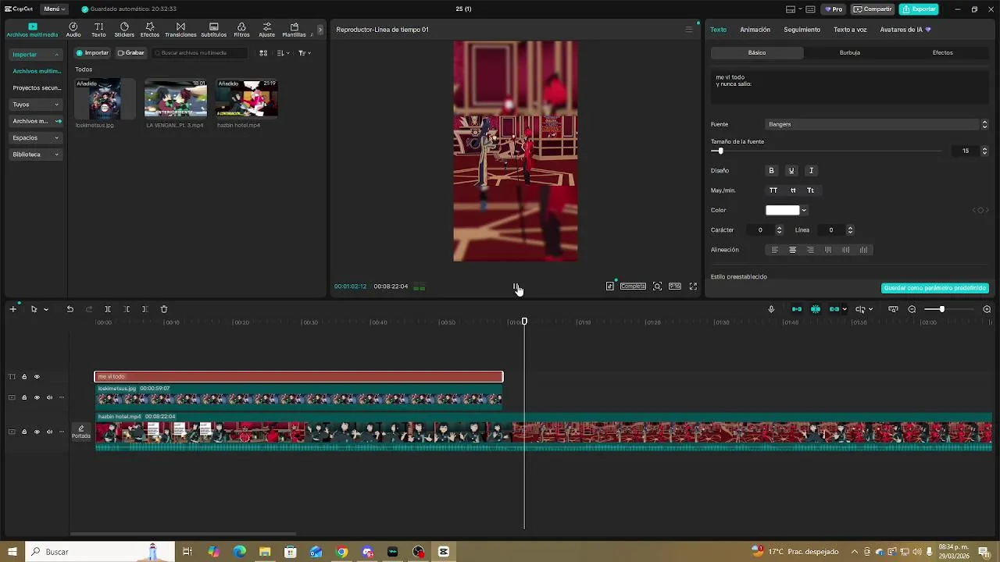Click the split clip tool

pos(108,309)
